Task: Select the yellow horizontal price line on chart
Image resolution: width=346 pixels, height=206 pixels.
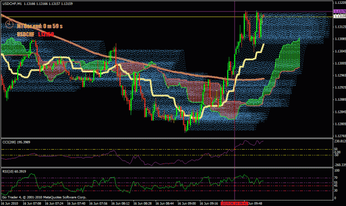Action: 167,17
